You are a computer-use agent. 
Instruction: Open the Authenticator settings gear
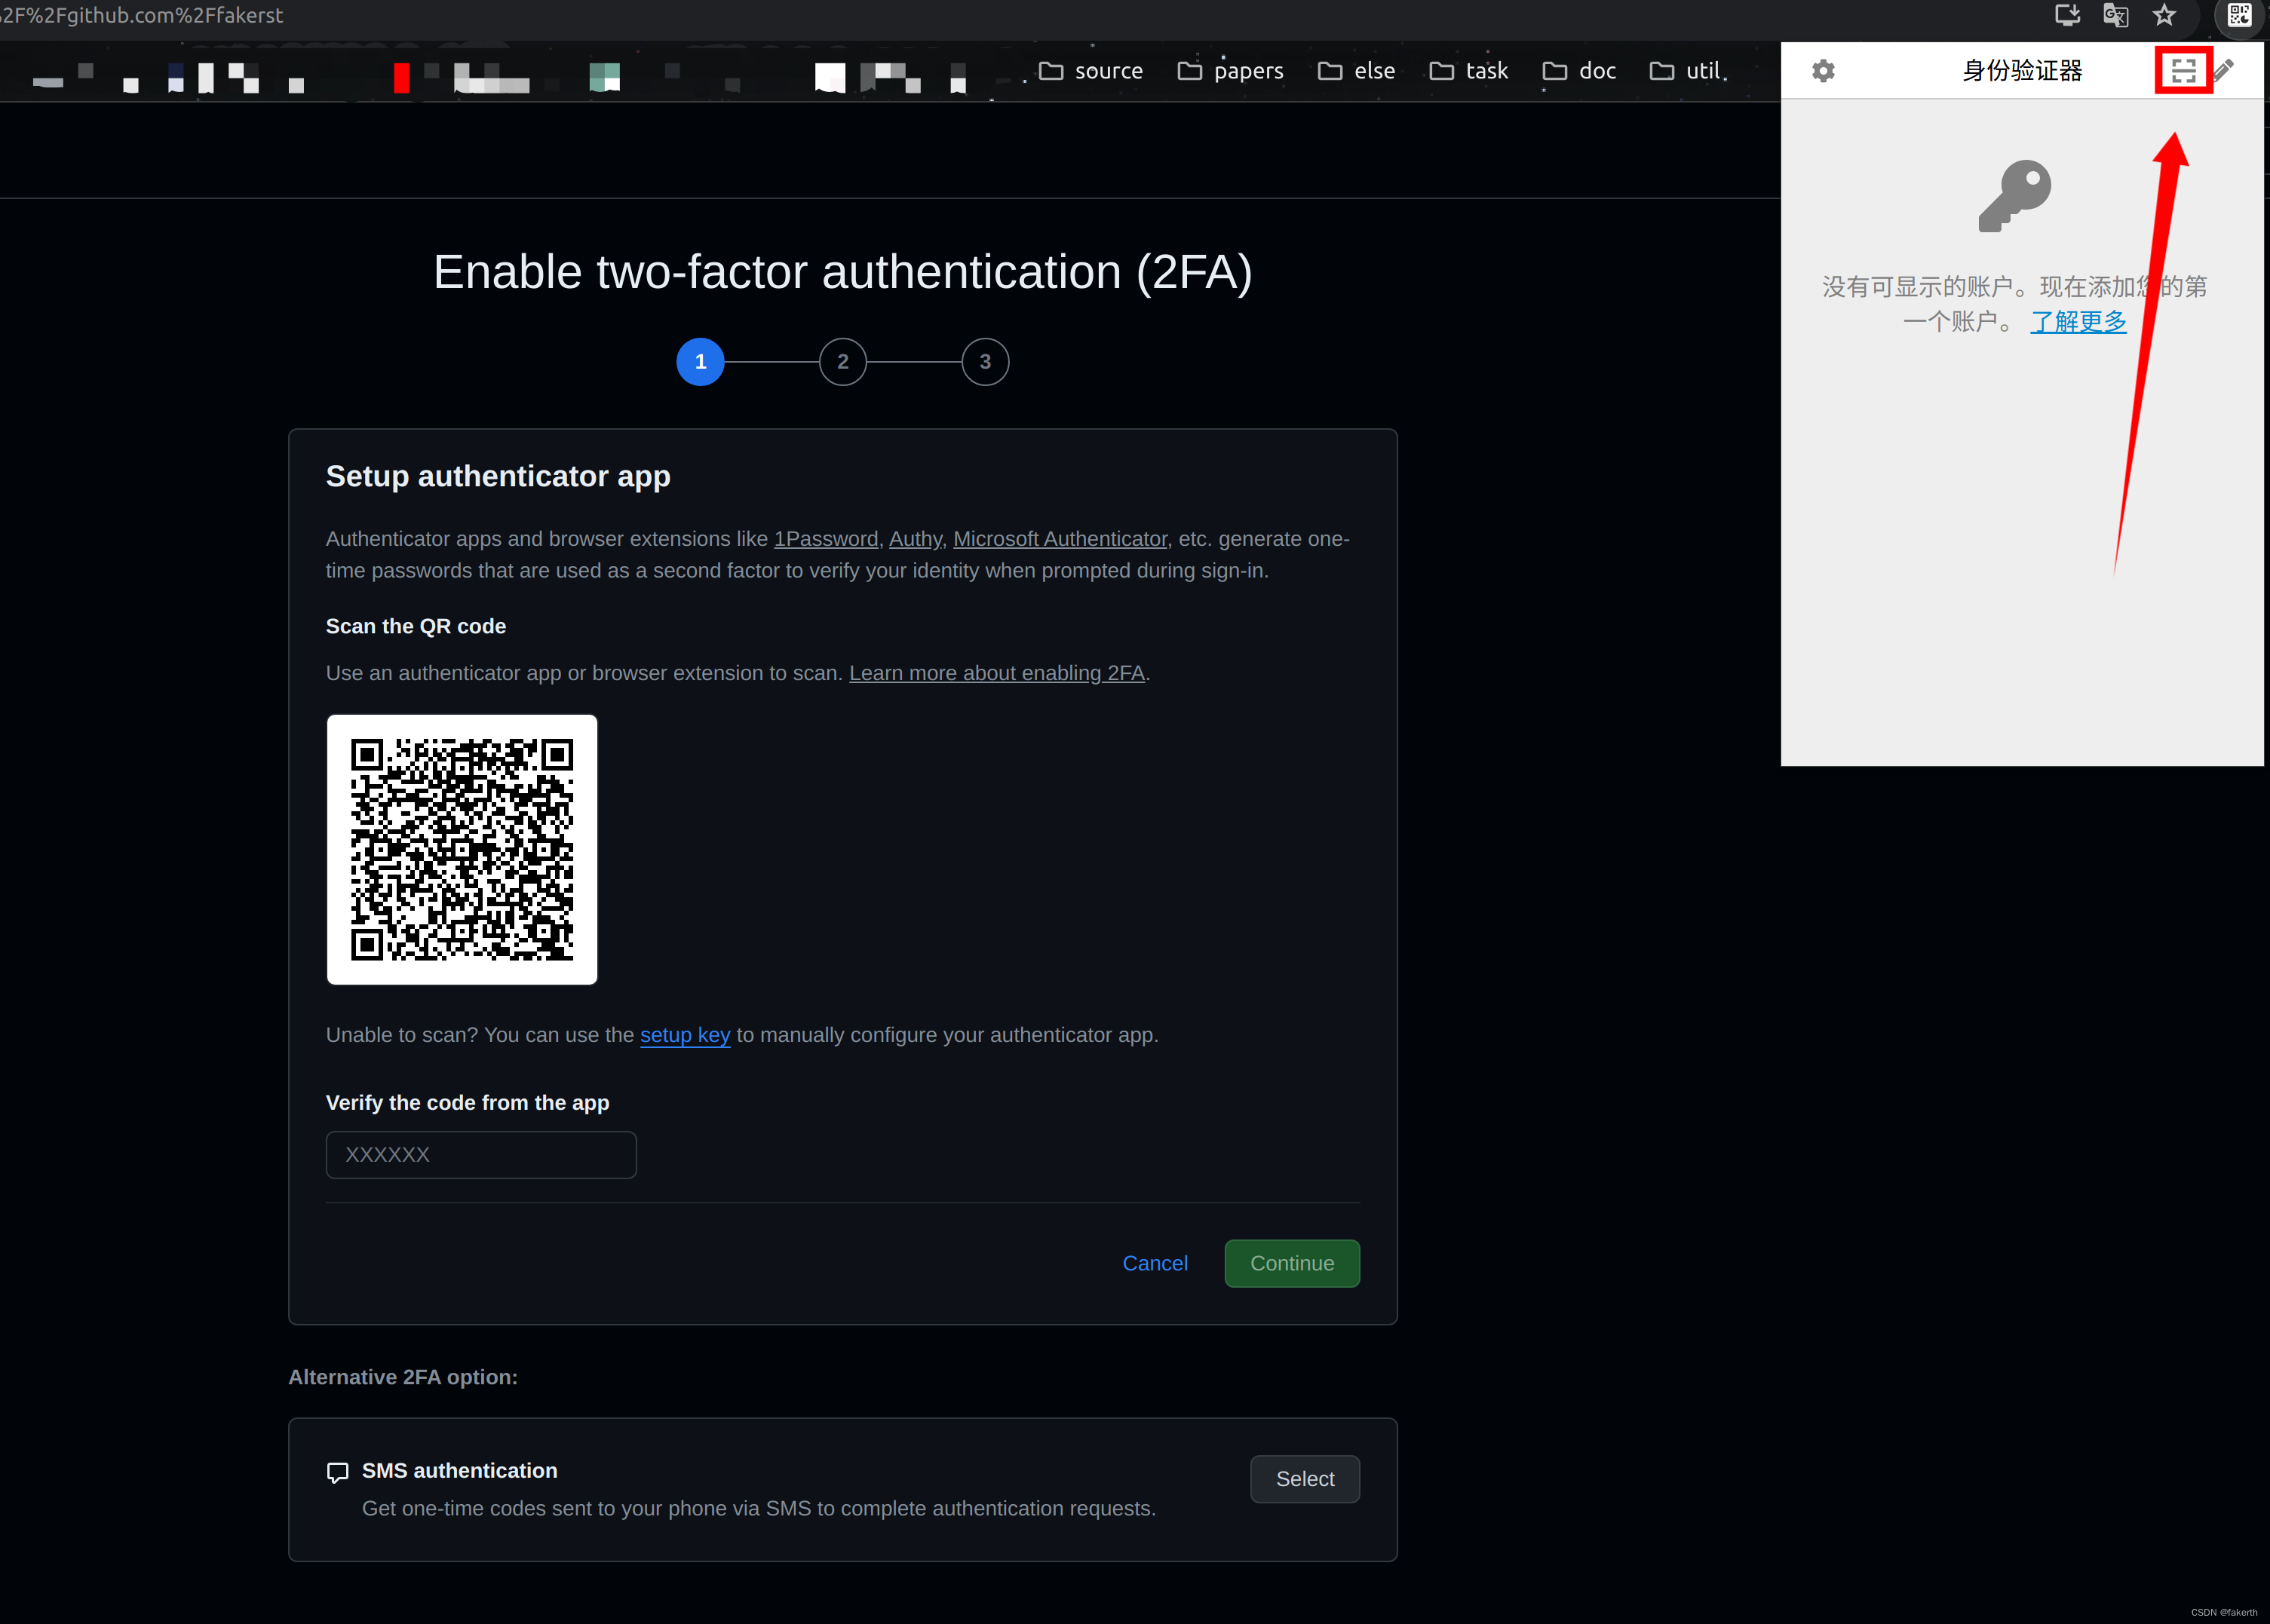[x=1823, y=71]
